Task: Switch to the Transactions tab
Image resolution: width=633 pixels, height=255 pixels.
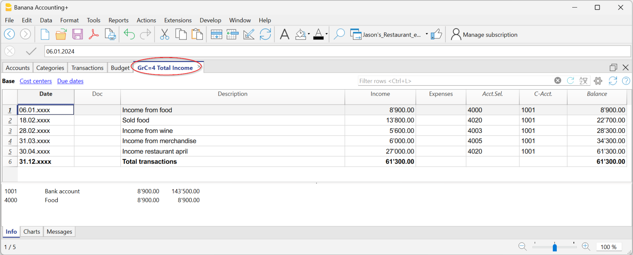Action: coord(87,68)
